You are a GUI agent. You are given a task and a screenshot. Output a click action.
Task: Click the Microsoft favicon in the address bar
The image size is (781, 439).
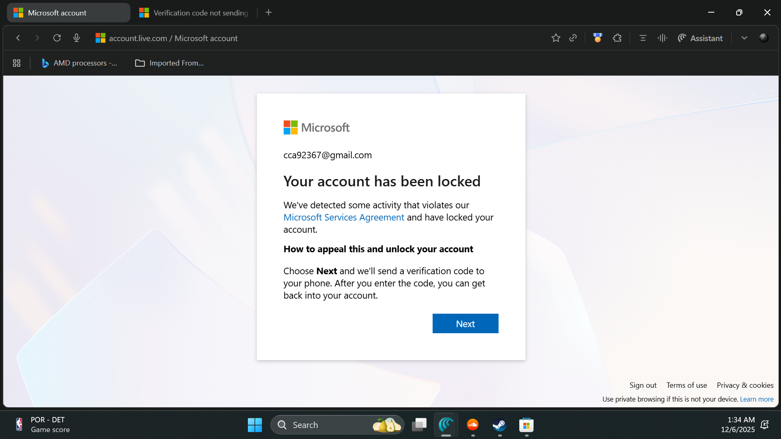pyautogui.click(x=101, y=38)
